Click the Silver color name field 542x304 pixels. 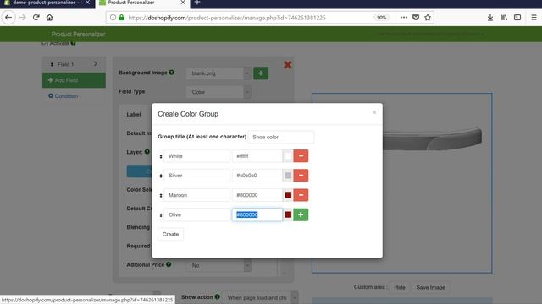click(x=197, y=176)
